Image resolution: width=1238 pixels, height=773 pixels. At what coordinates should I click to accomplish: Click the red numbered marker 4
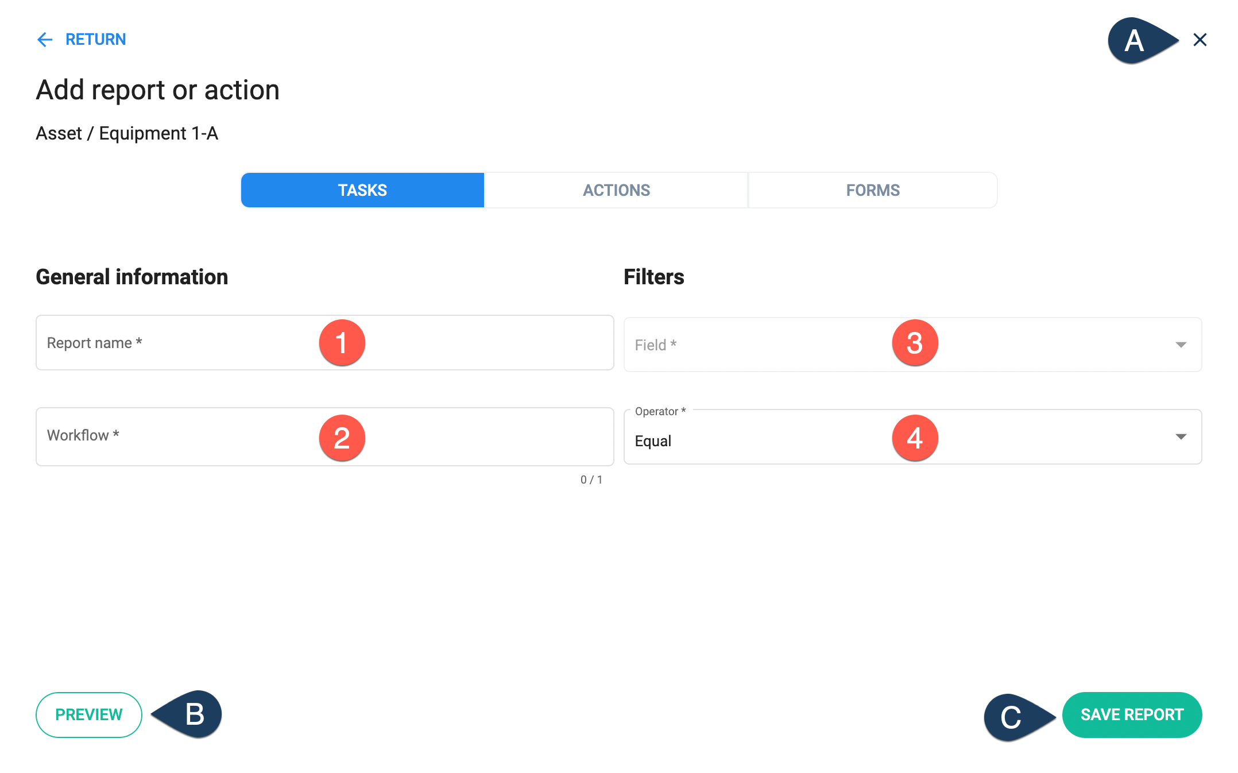click(x=915, y=438)
